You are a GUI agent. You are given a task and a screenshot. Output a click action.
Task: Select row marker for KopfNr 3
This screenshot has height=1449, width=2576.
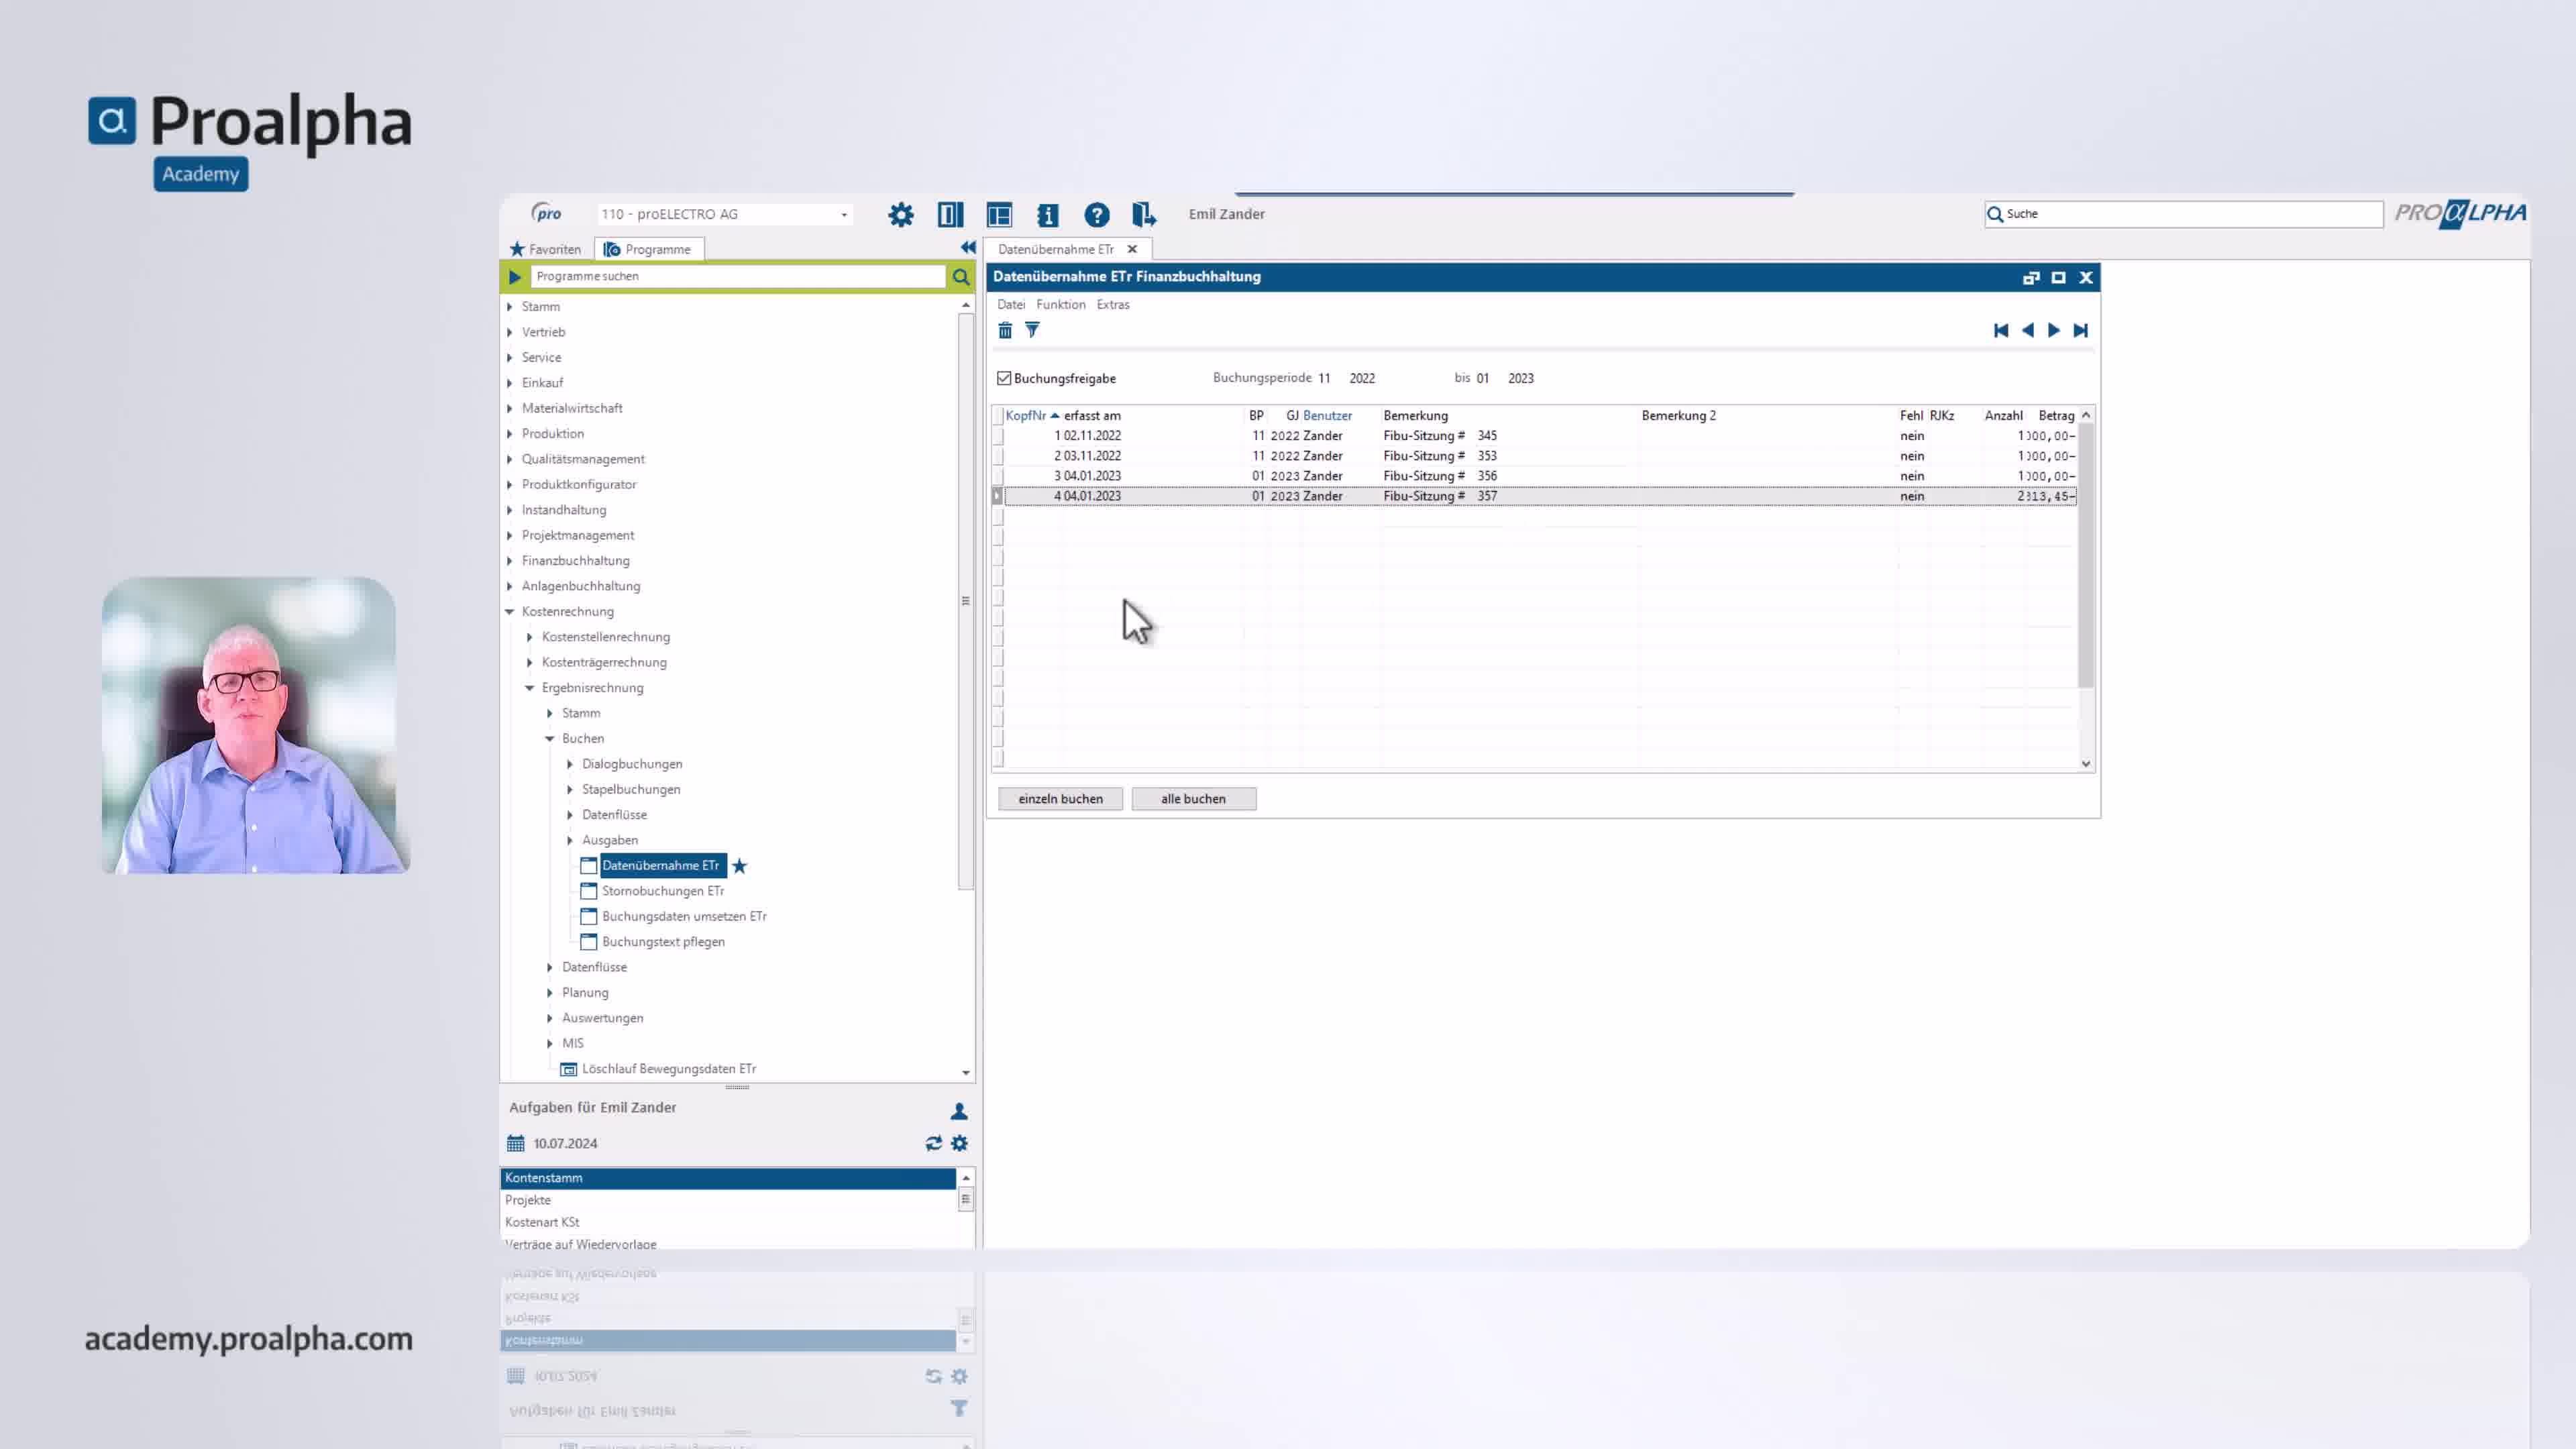pos(997,476)
